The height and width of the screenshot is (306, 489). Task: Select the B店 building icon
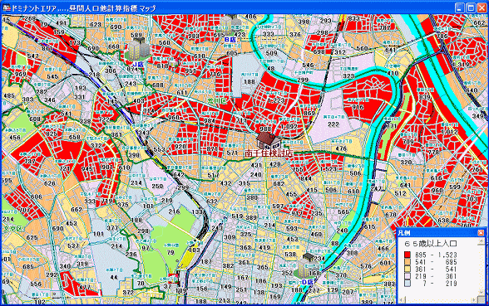[x=230, y=26]
